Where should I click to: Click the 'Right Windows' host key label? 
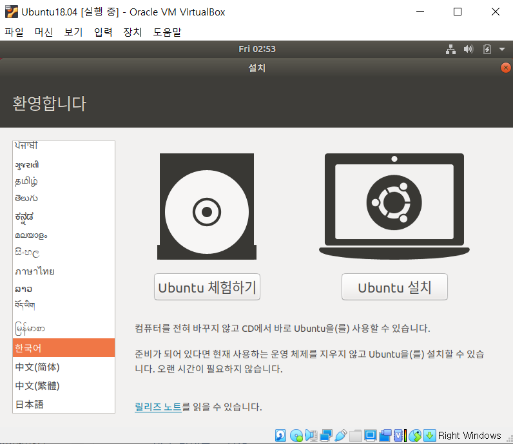point(469,436)
